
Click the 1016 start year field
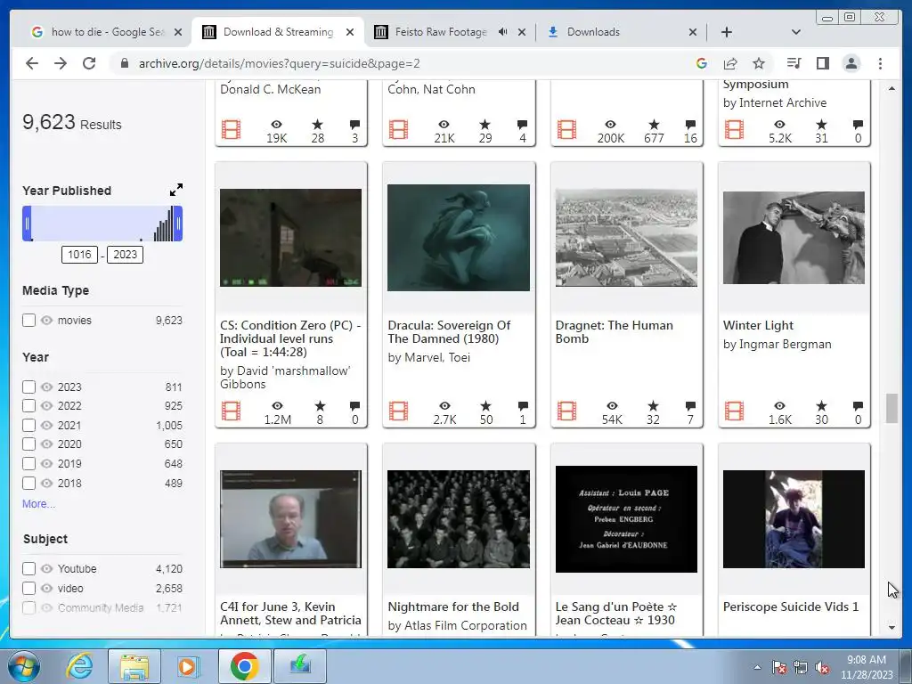pos(79,254)
